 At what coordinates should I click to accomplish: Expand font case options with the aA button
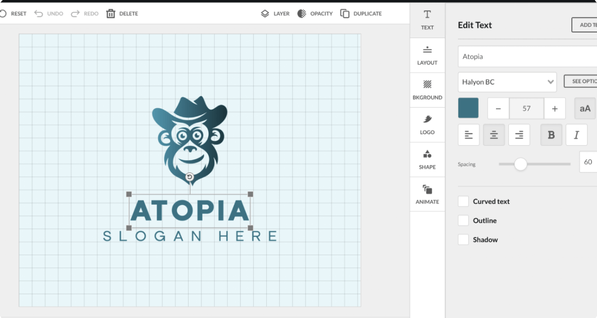point(585,108)
